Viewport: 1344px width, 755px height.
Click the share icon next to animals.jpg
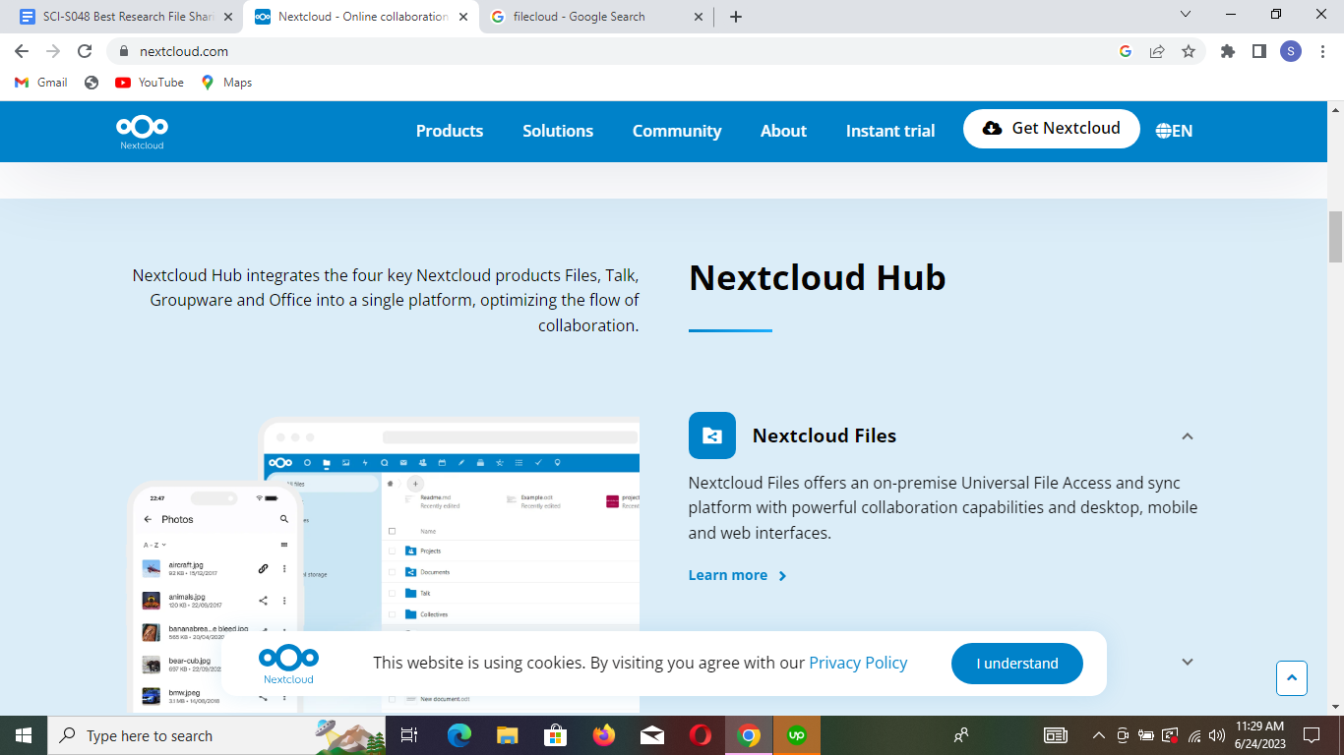pos(263,600)
